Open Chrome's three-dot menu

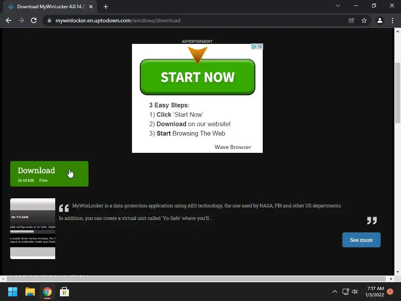[392, 20]
